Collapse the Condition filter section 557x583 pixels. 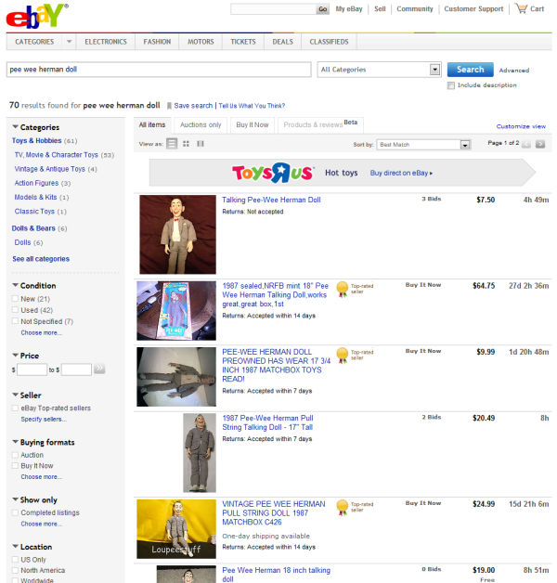(15, 285)
